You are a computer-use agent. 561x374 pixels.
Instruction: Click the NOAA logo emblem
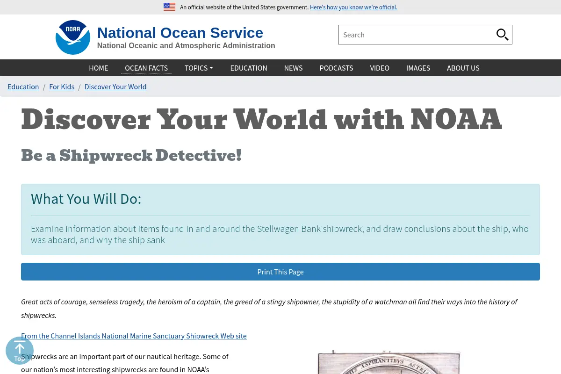(x=73, y=37)
